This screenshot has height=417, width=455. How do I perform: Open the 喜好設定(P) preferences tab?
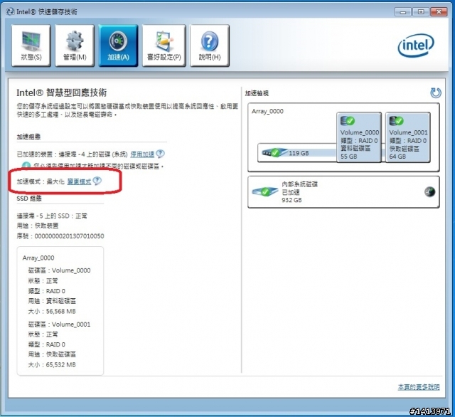coord(164,46)
